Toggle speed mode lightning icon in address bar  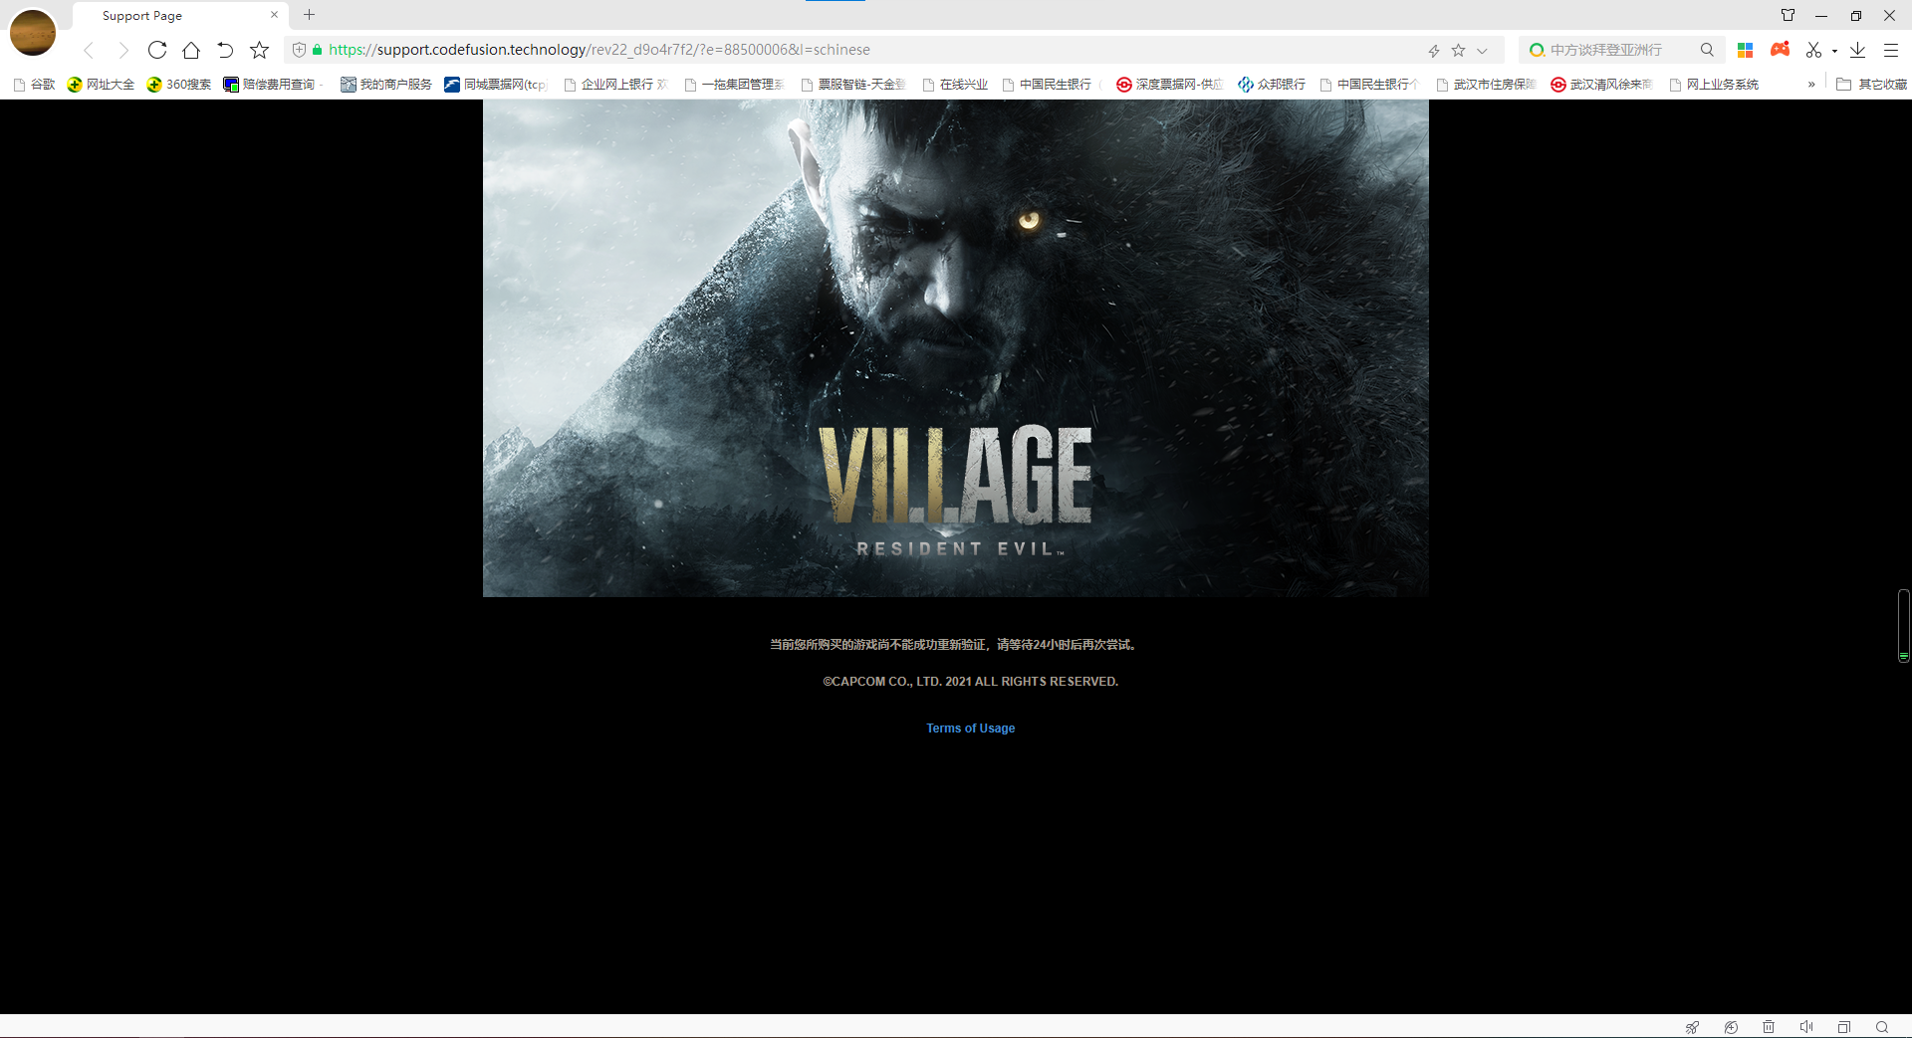point(1434,50)
